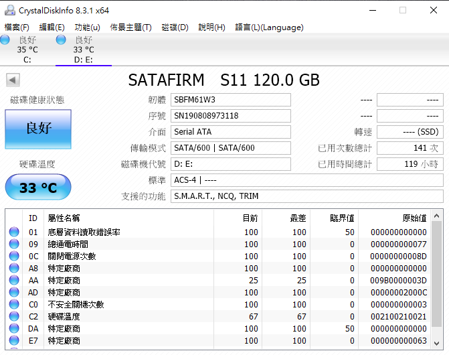This screenshot has height=355, width=449.
Task: Open the 磁碟(D) menu
Action: [x=175, y=27]
